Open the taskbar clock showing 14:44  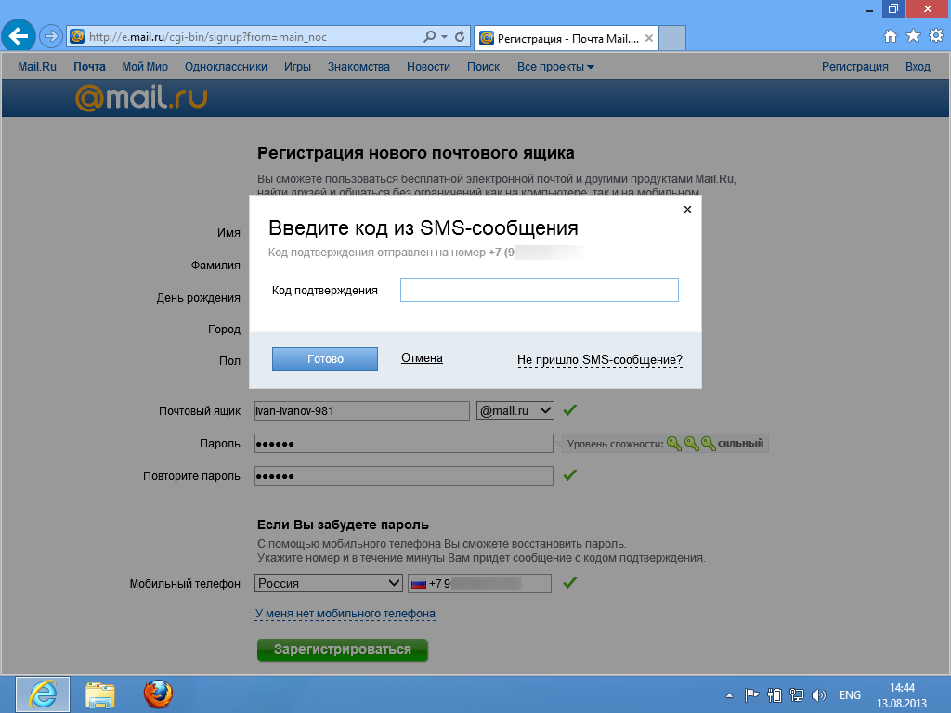[x=902, y=695]
